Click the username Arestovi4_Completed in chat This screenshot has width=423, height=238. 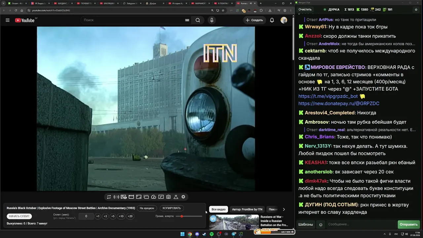(x=330, y=113)
